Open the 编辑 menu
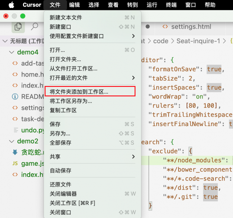Screen dimensions: 233x218 click(75, 5)
